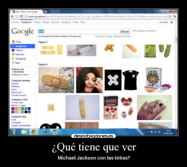187x167 pixels.
Task: Click Acceder sign-in link
Action: point(163,22)
